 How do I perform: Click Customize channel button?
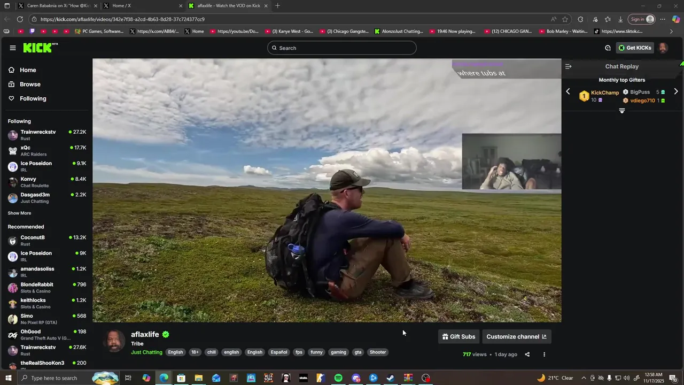tap(516, 337)
